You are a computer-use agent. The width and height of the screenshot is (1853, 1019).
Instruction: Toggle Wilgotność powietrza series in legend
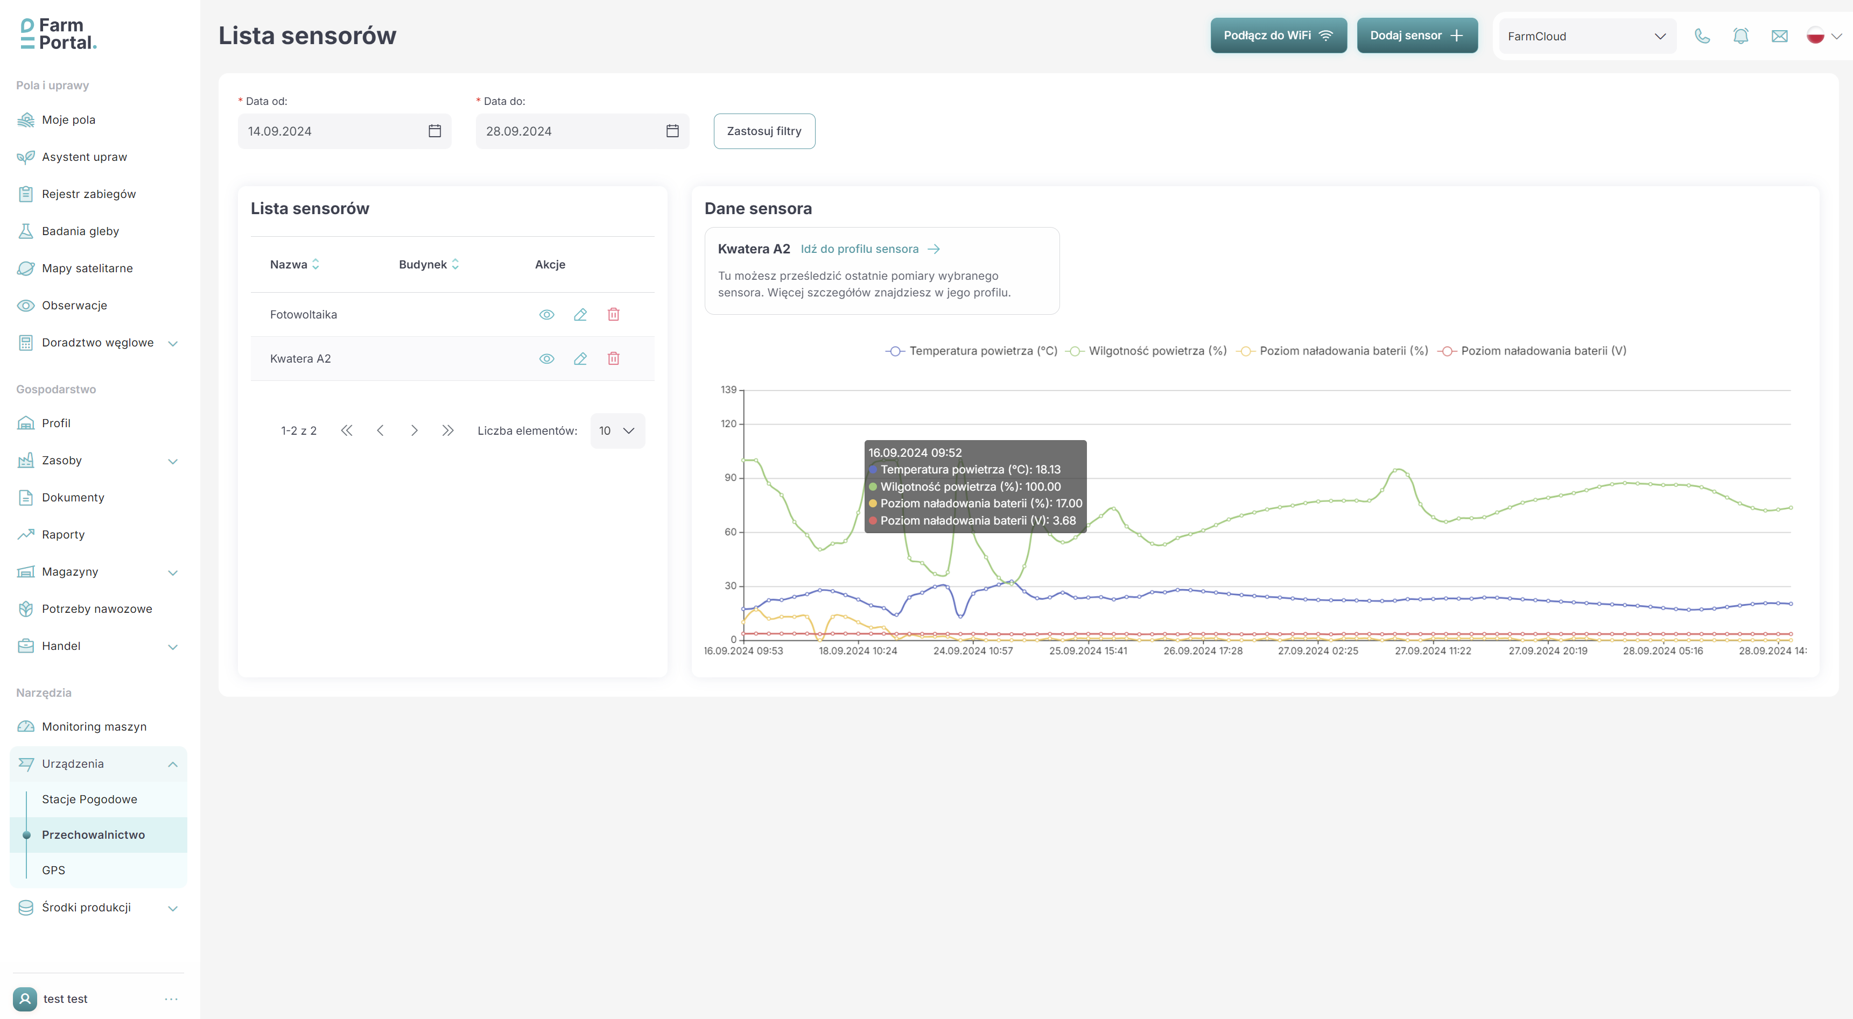tap(1157, 351)
